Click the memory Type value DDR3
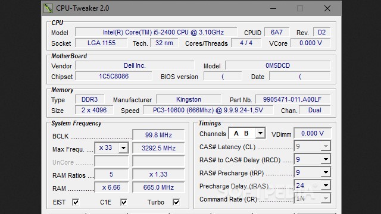381x214 pixels. click(x=90, y=99)
